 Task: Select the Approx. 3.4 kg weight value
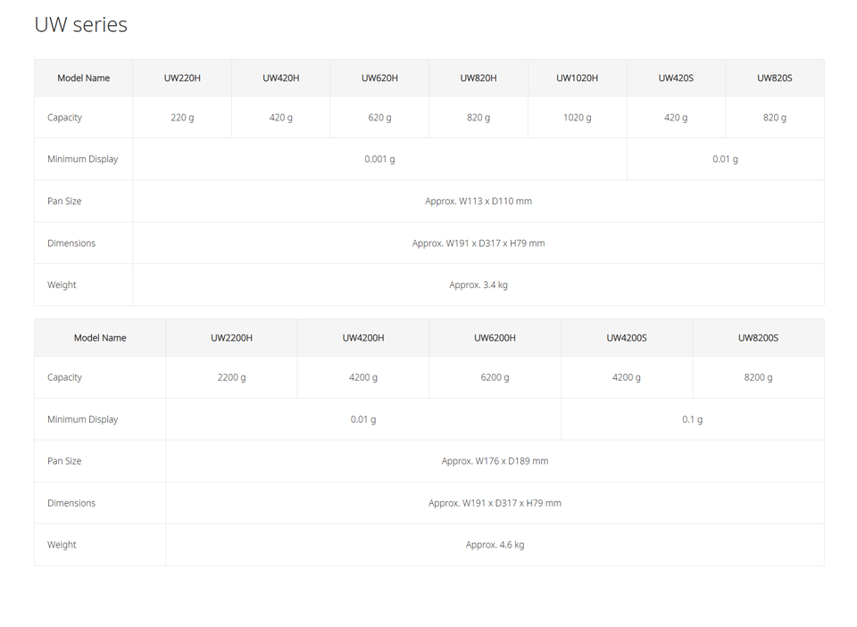478,285
